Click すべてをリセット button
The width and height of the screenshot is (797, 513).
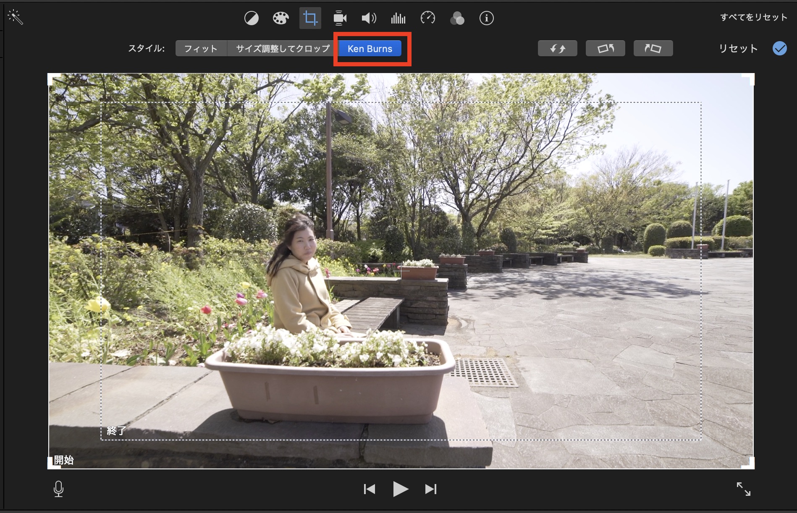[754, 17]
